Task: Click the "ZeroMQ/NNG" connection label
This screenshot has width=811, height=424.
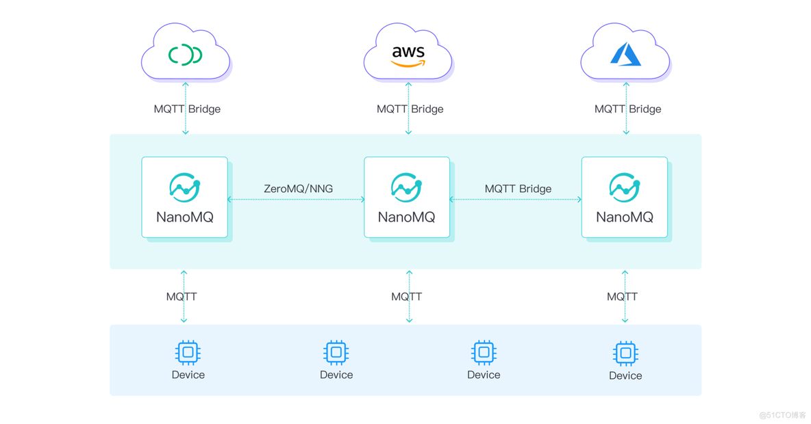Action: click(x=299, y=189)
